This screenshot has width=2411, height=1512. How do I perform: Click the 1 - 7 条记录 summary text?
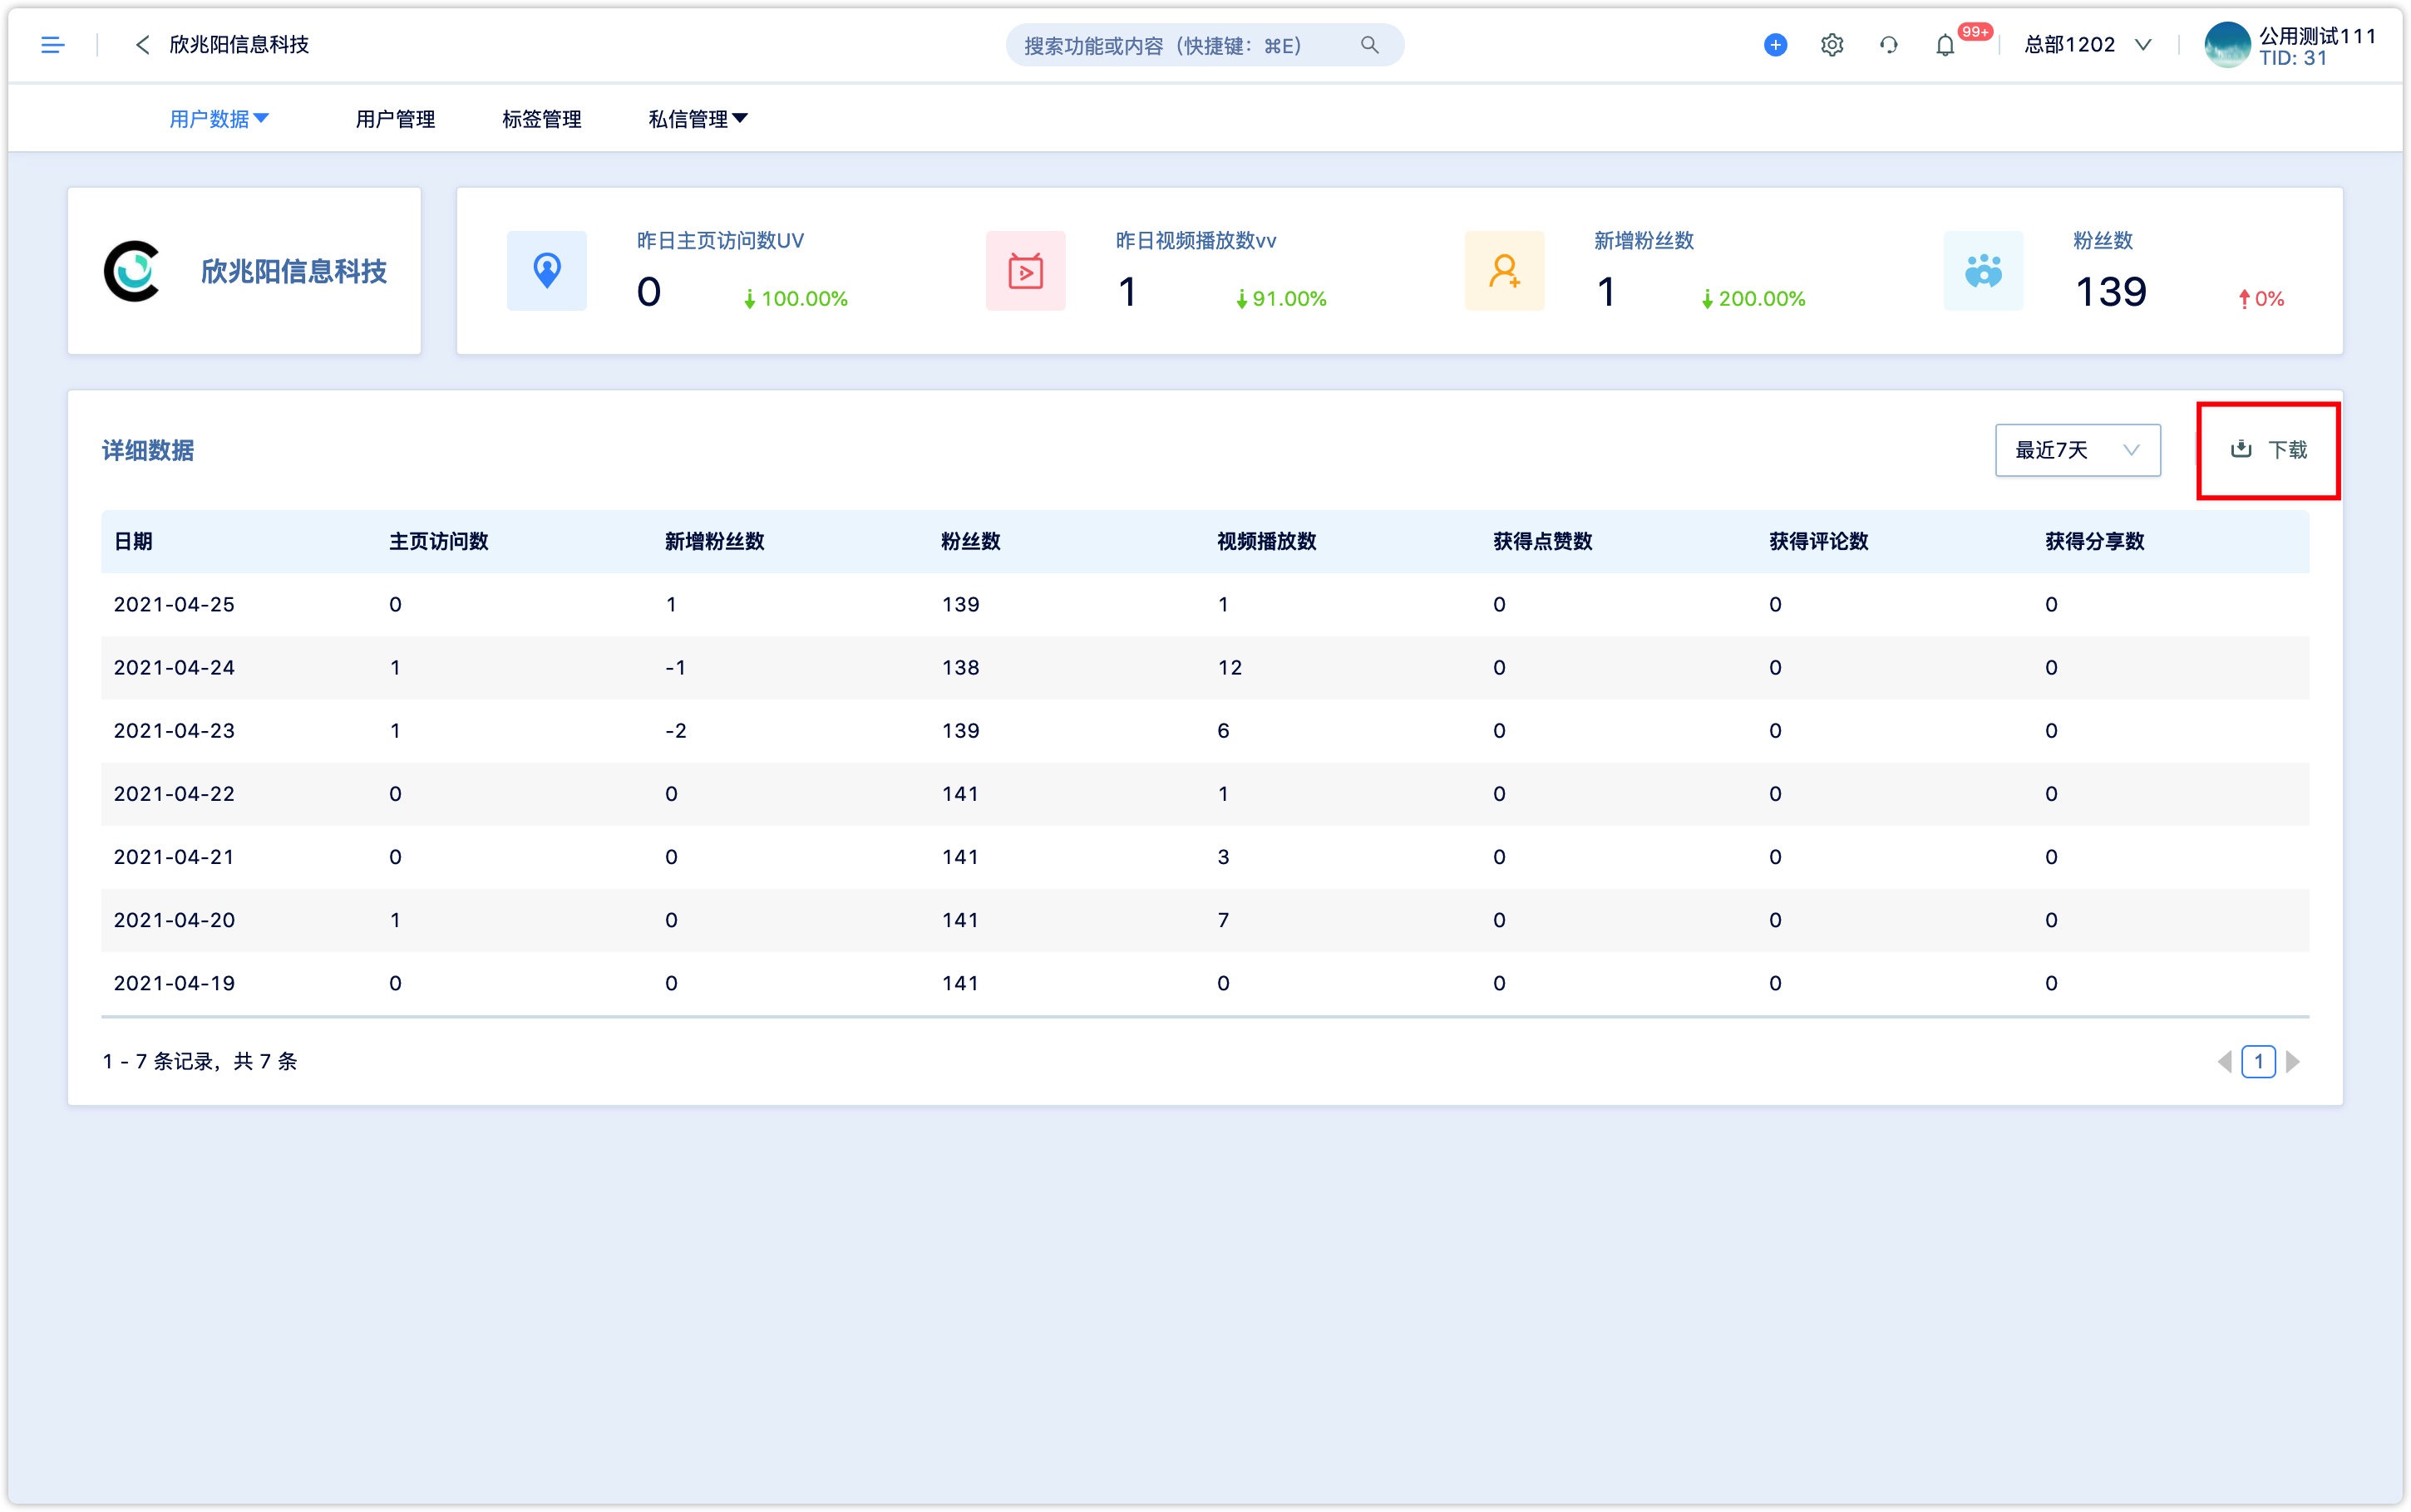[200, 1061]
